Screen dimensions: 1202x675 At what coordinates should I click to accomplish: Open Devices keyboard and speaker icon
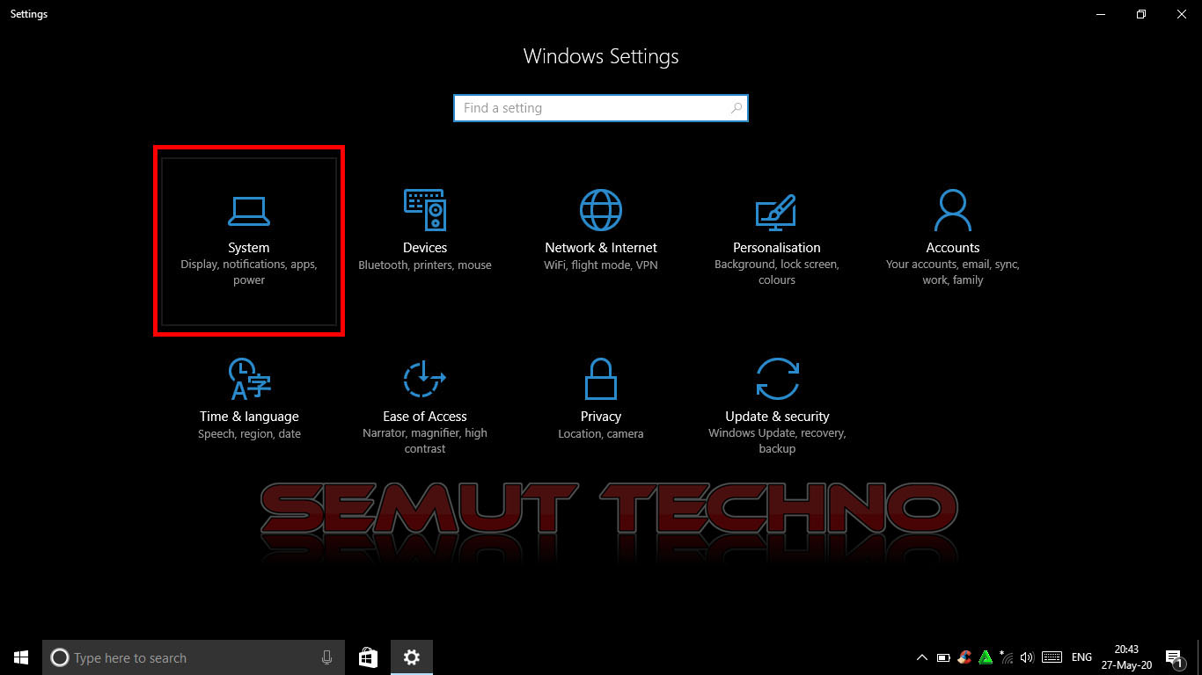[x=425, y=210]
